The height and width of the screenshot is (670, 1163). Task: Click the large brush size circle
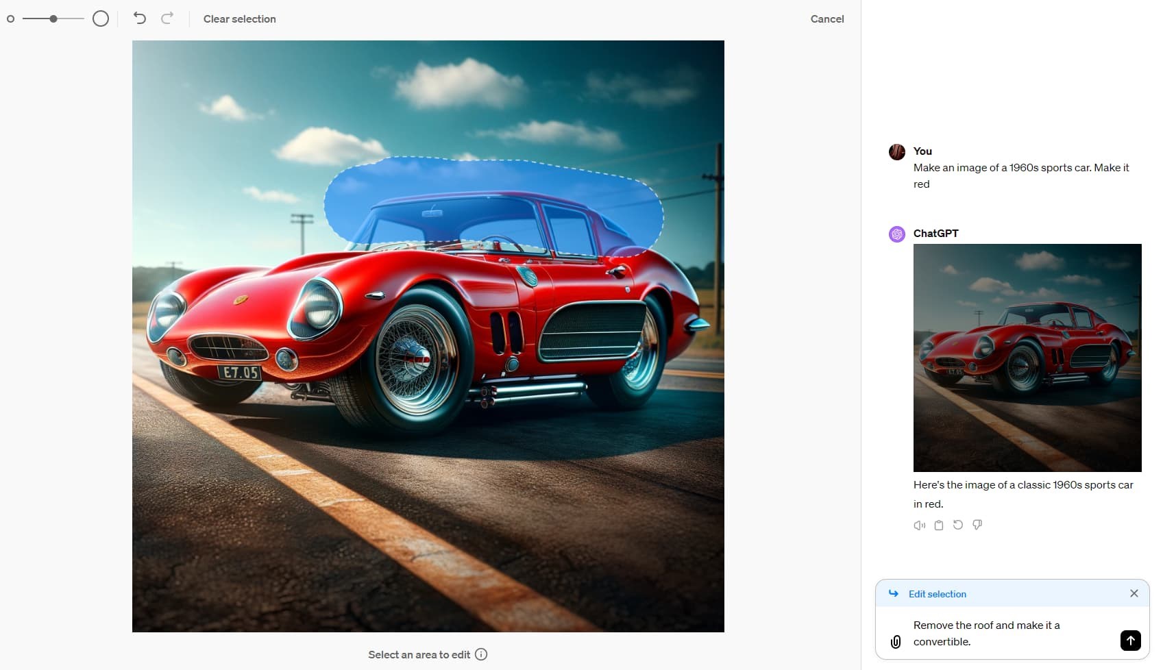coord(101,18)
